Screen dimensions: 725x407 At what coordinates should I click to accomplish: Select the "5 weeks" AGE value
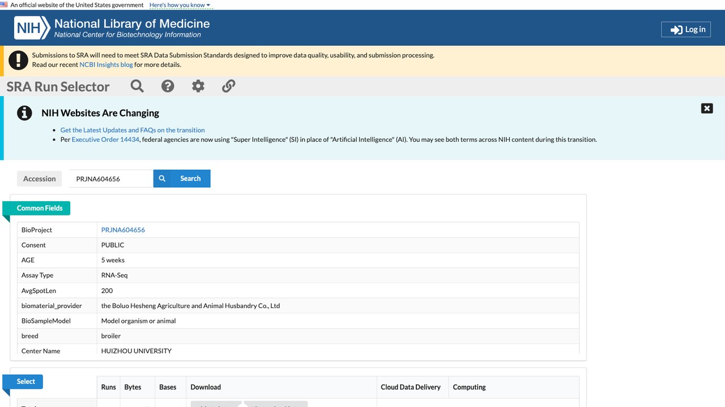click(113, 260)
